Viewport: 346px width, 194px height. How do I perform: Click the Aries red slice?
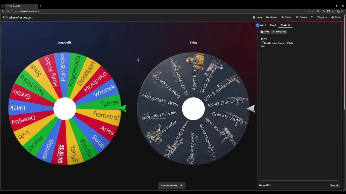coord(107,130)
